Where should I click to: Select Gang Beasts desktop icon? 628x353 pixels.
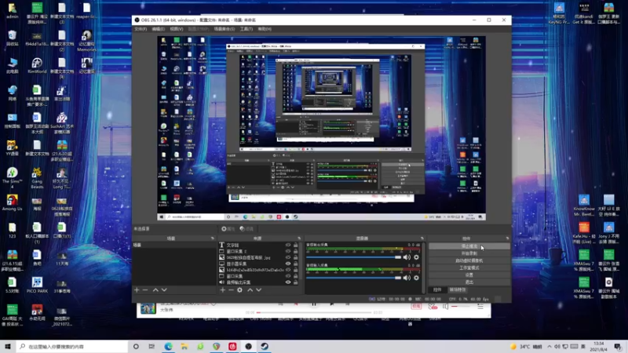click(37, 178)
